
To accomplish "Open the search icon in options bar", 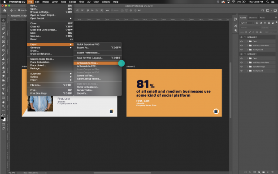I will tap(263, 10).
